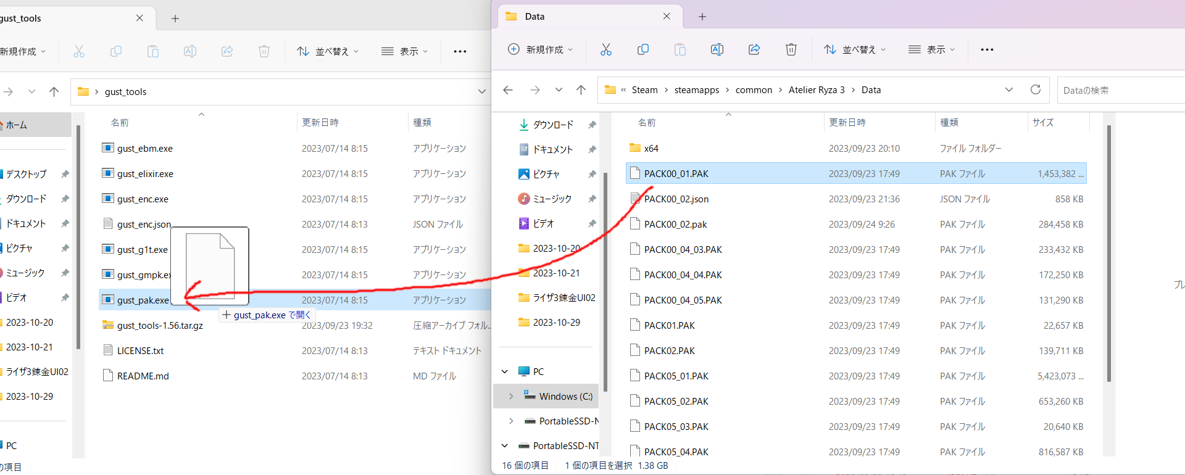Click the Dataの検索 search field

pyautogui.click(x=1117, y=90)
